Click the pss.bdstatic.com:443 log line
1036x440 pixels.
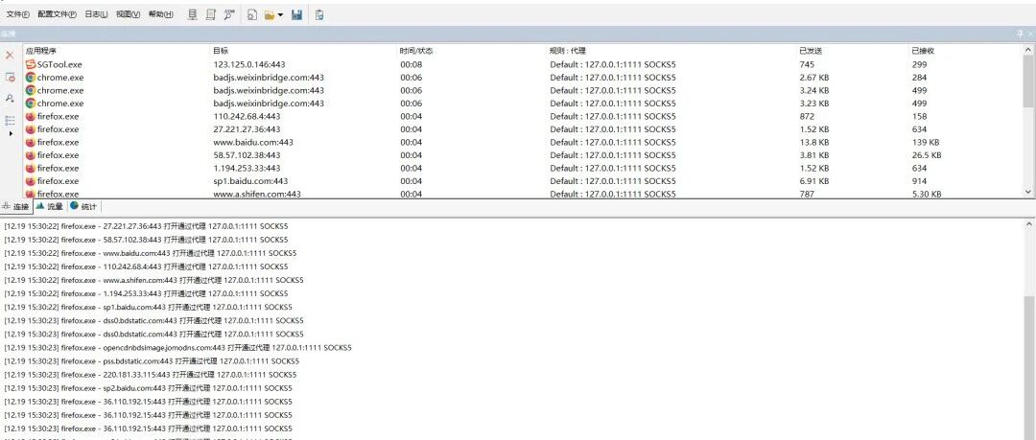152,361
